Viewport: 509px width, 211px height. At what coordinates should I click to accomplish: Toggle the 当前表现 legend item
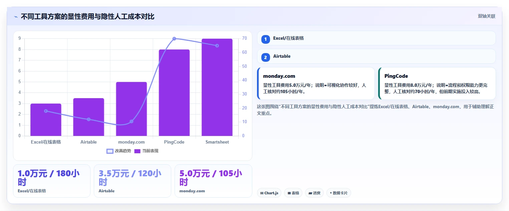pos(146,151)
